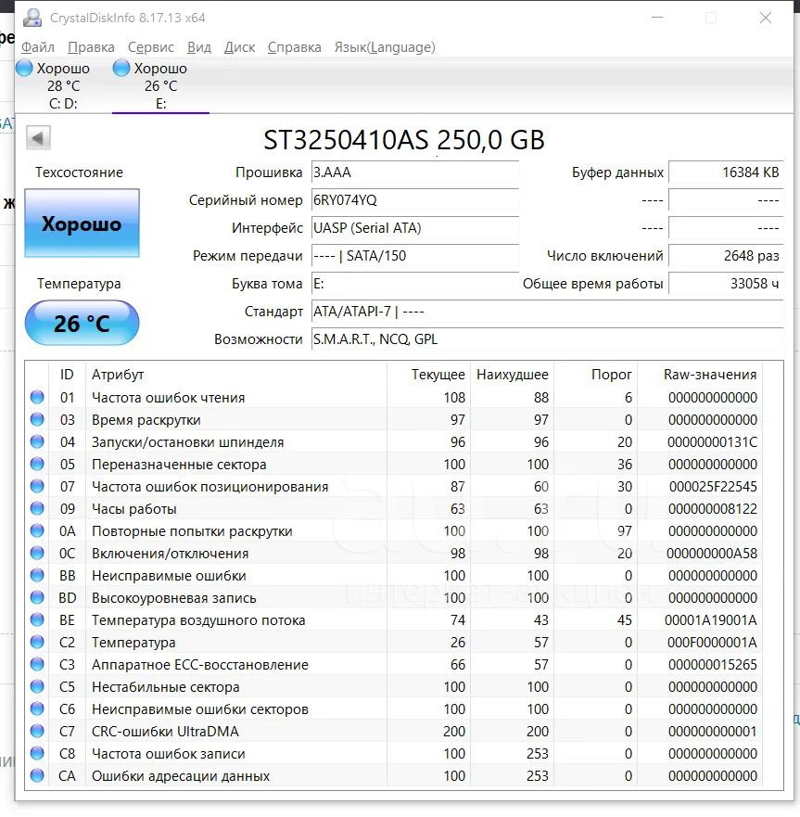Click raw value 000025F22545
The width and height of the screenshot is (800, 817).
click(x=713, y=487)
